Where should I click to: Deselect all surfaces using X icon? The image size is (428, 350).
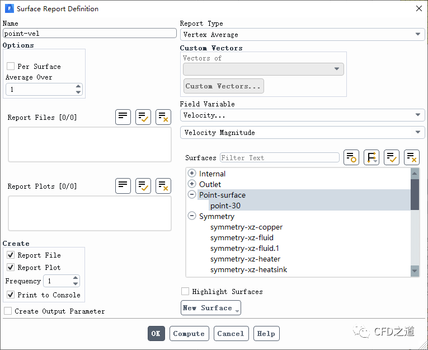click(412, 157)
